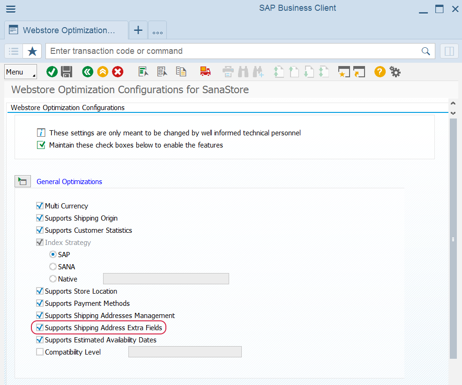The height and width of the screenshot is (385, 462).
Task: Click the list view icon beside Favorites
Action: point(14,51)
